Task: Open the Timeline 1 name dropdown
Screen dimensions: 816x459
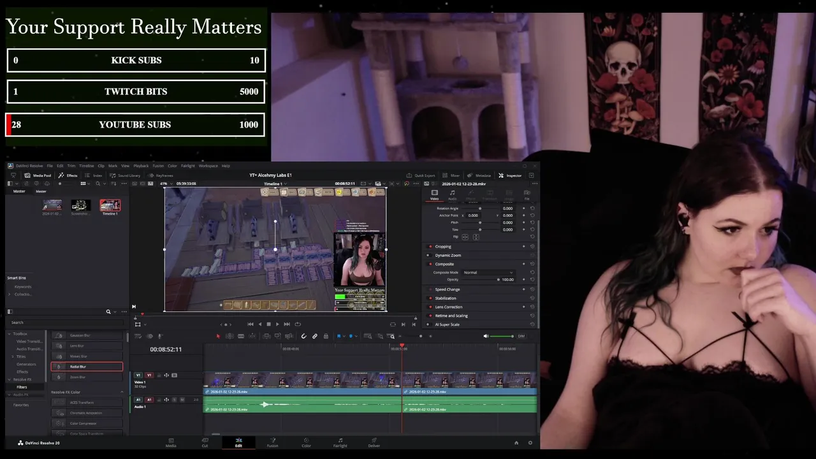Action: pos(275,184)
